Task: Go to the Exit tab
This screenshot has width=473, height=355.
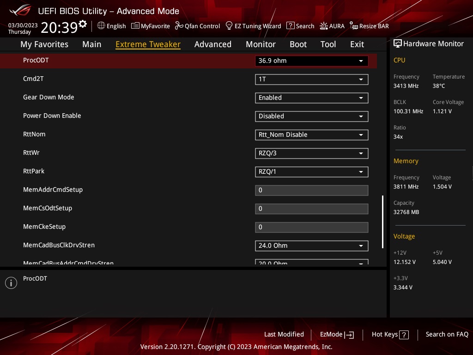Action: click(357, 44)
